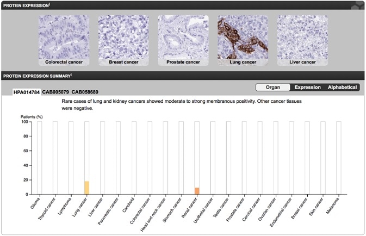Viewport: 366px width, 236px height.
Task: Sort chart Alphabetically
Action: [342, 87]
